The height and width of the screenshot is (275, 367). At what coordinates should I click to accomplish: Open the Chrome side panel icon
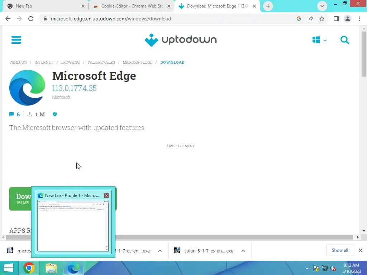(x=336, y=19)
